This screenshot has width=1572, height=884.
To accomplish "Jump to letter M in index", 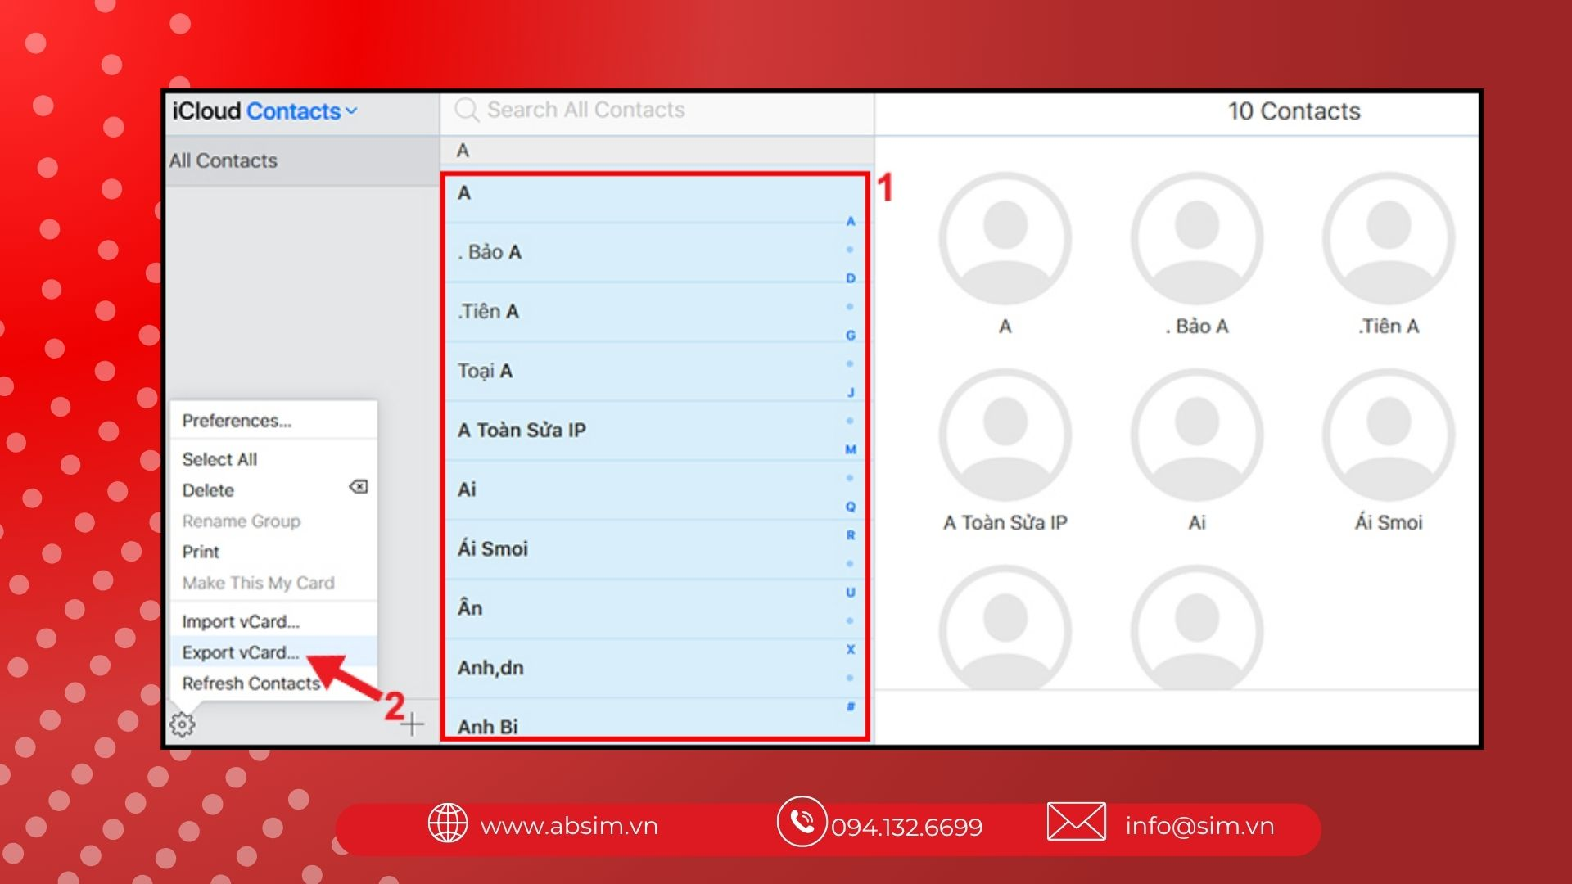I will (x=851, y=449).
